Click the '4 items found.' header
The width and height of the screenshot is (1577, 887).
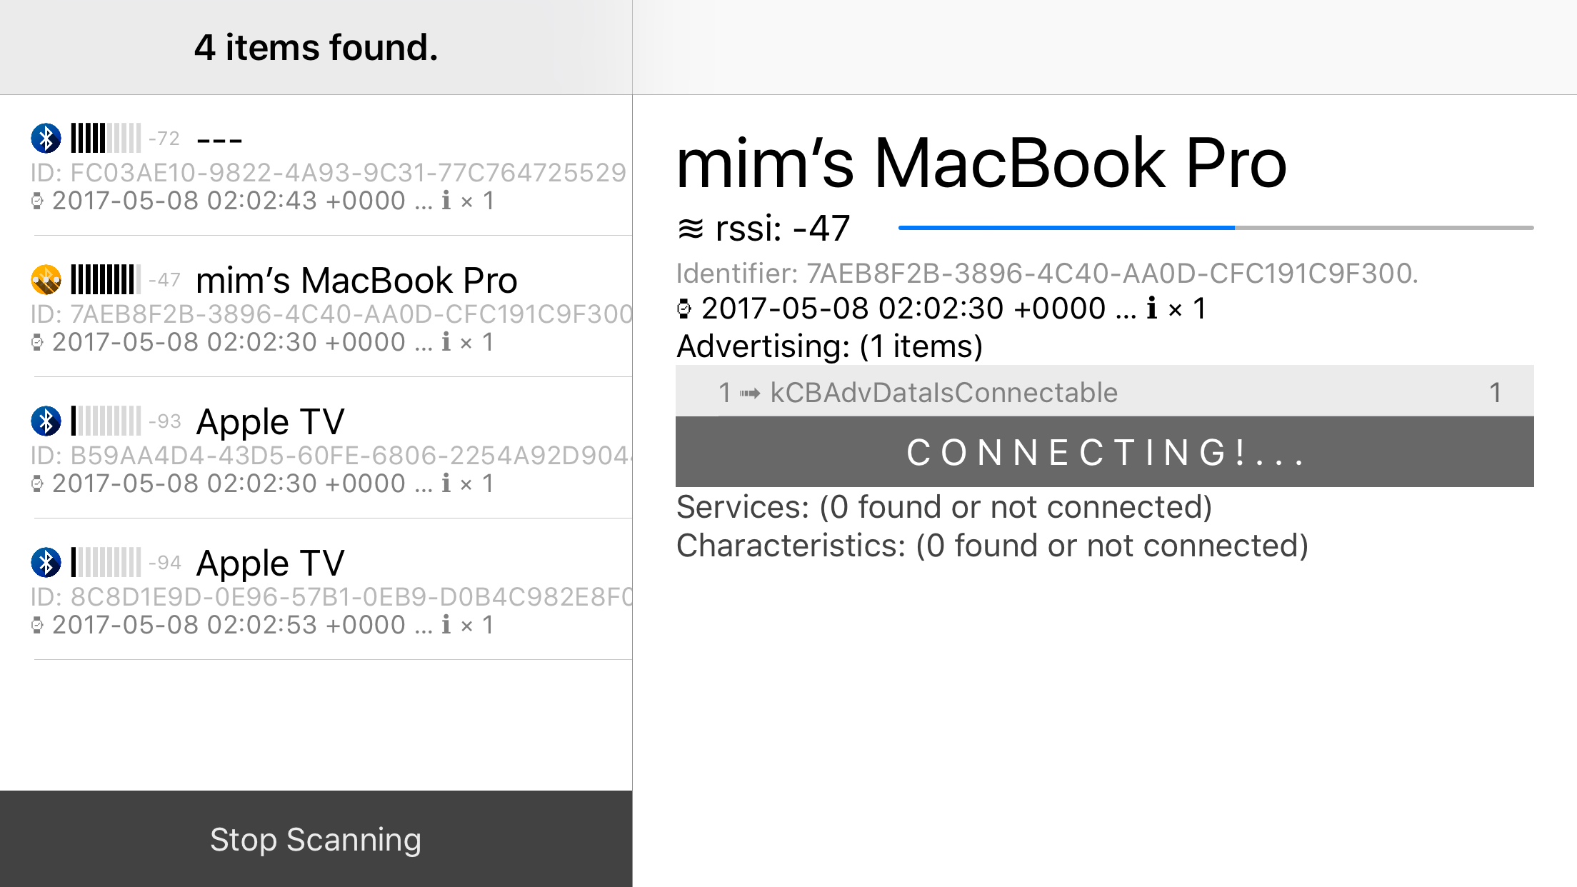[x=316, y=48]
